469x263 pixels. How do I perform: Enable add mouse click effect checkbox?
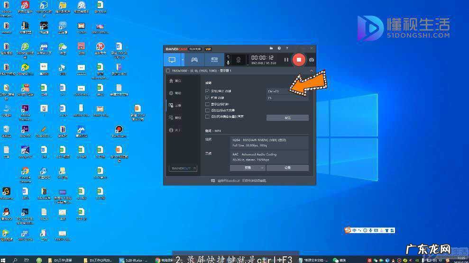[207, 110]
